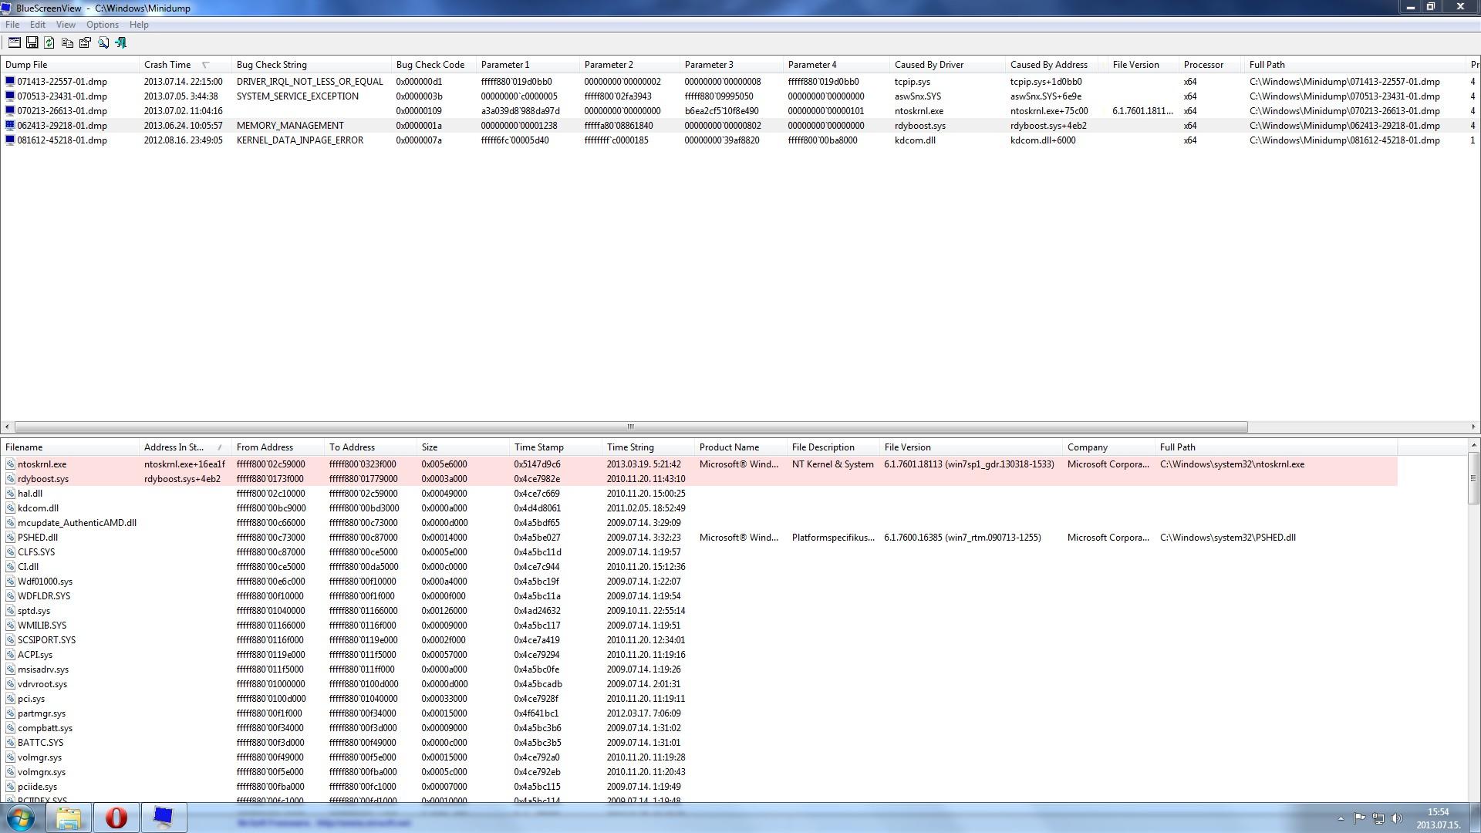Open the Options menu

click(x=103, y=25)
